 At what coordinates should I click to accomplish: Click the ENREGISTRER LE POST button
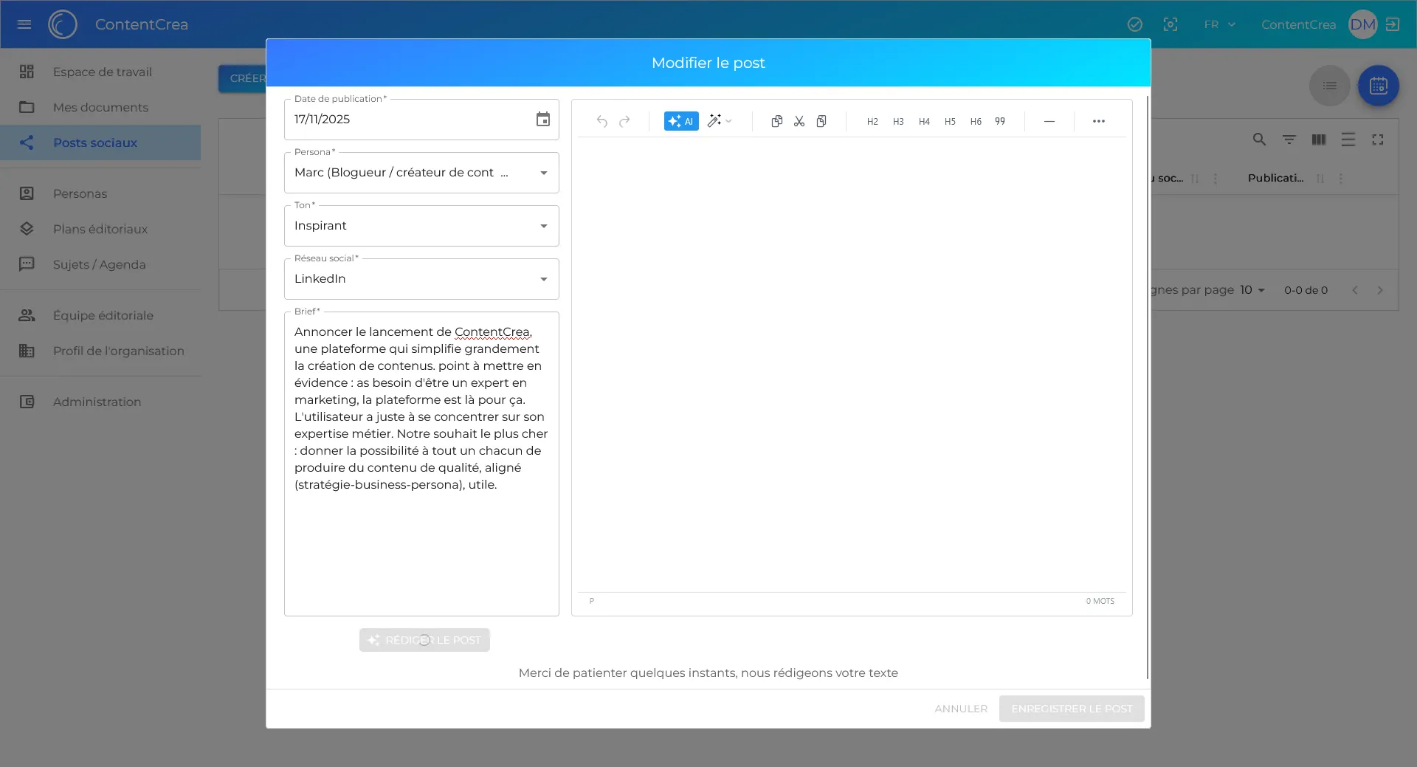click(x=1071, y=709)
